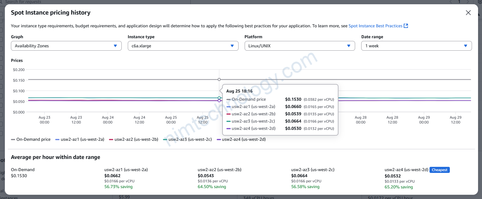Change the Date range dropdown from 1 week

[x=416, y=46]
